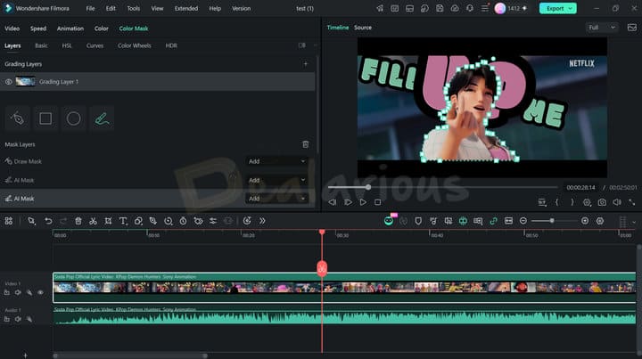Expand the track layout options chevron

click(x=634, y=222)
